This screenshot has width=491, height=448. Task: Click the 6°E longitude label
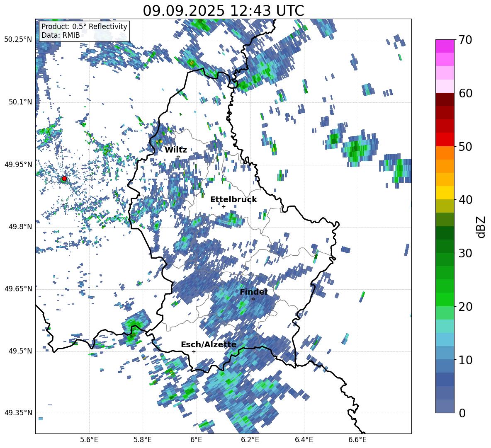[x=196, y=440]
